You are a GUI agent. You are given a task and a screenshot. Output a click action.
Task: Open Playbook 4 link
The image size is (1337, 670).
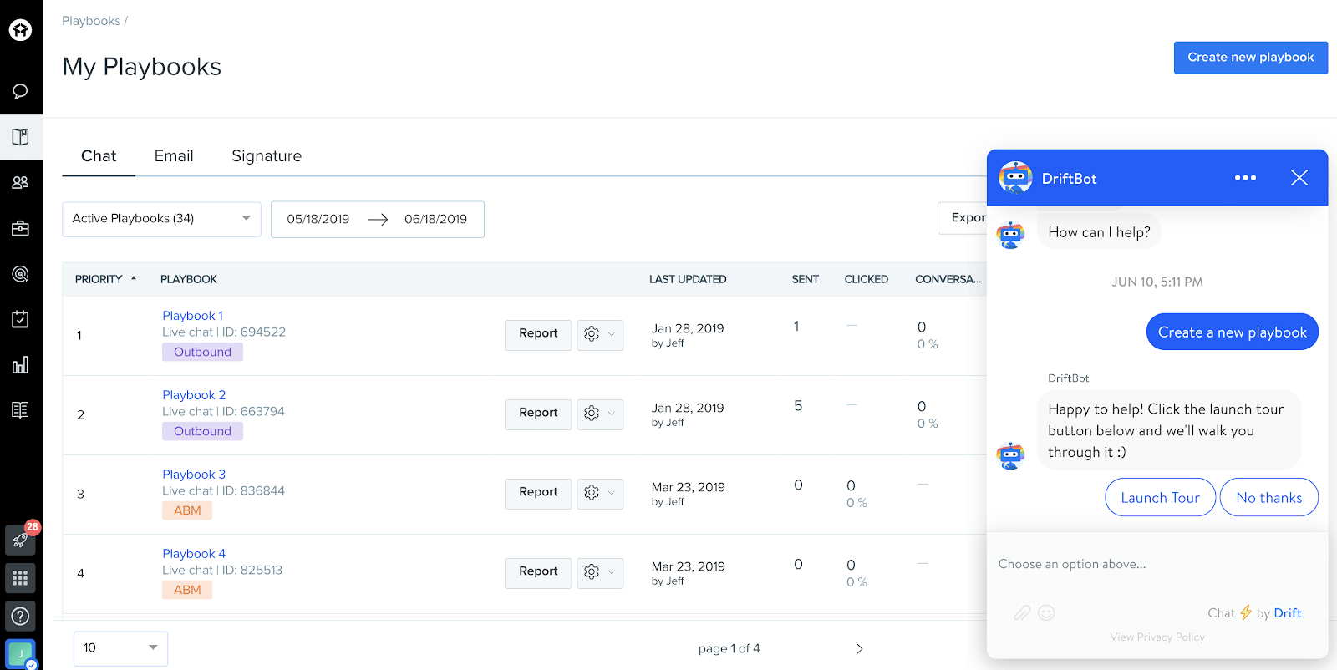194,554
